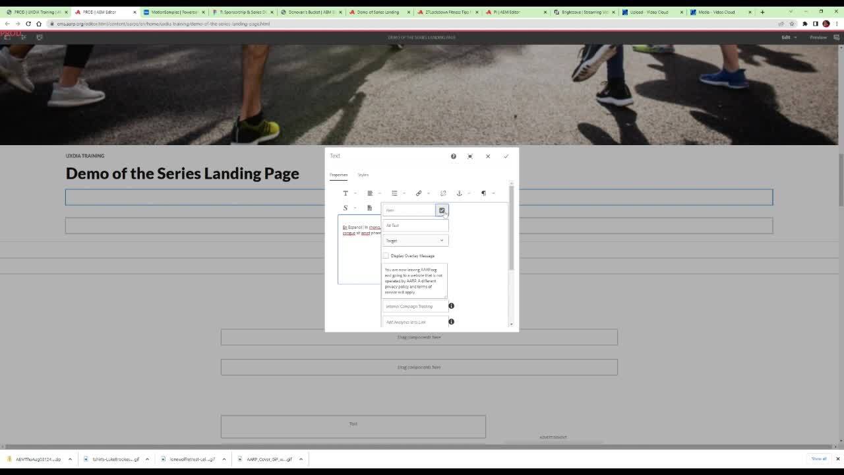Click the Demo of the Series Landing Page heading
Screen dimensions: 844x475
(x=183, y=174)
